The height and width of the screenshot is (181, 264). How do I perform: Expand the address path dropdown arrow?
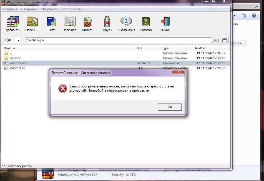pyautogui.click(x=215, y=40)
